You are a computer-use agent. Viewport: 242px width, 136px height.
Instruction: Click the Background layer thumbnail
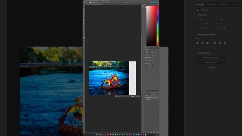click(147, 99)
